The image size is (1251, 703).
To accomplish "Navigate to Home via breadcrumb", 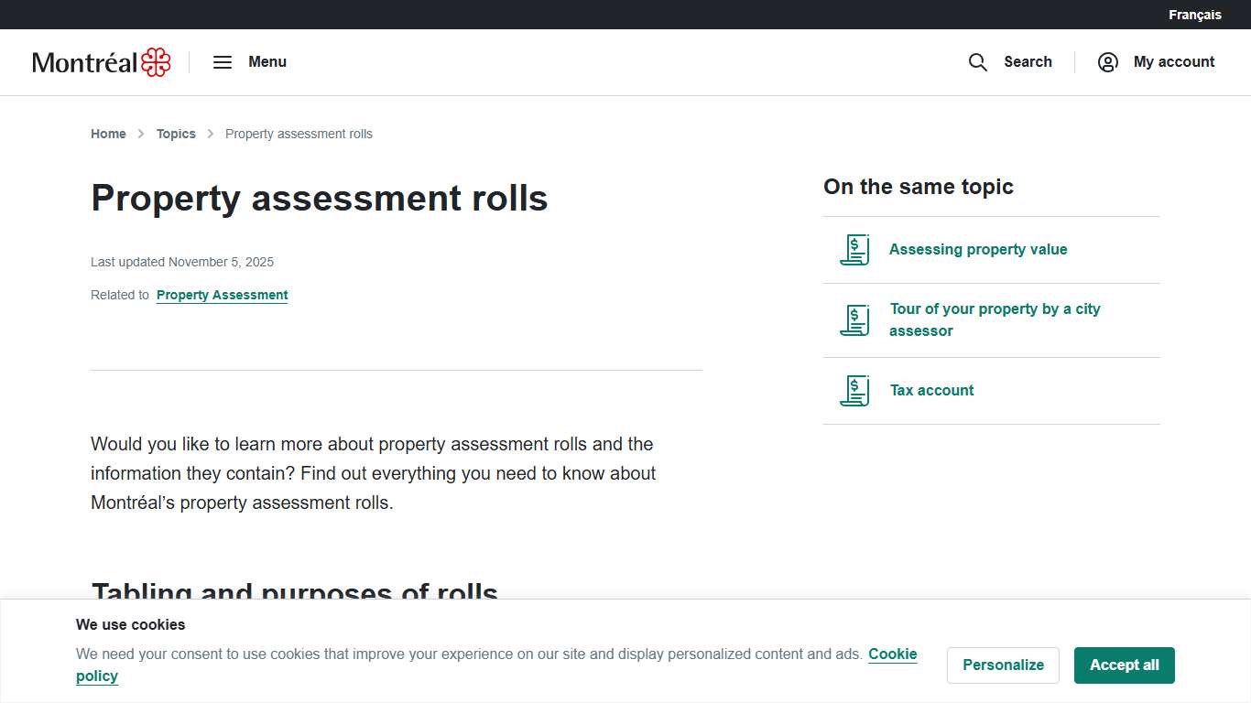I will pos(108,134).
